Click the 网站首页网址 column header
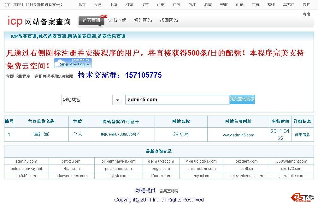Screen dimensions: 318x204 pyautogui.click(x=238, y=122)
